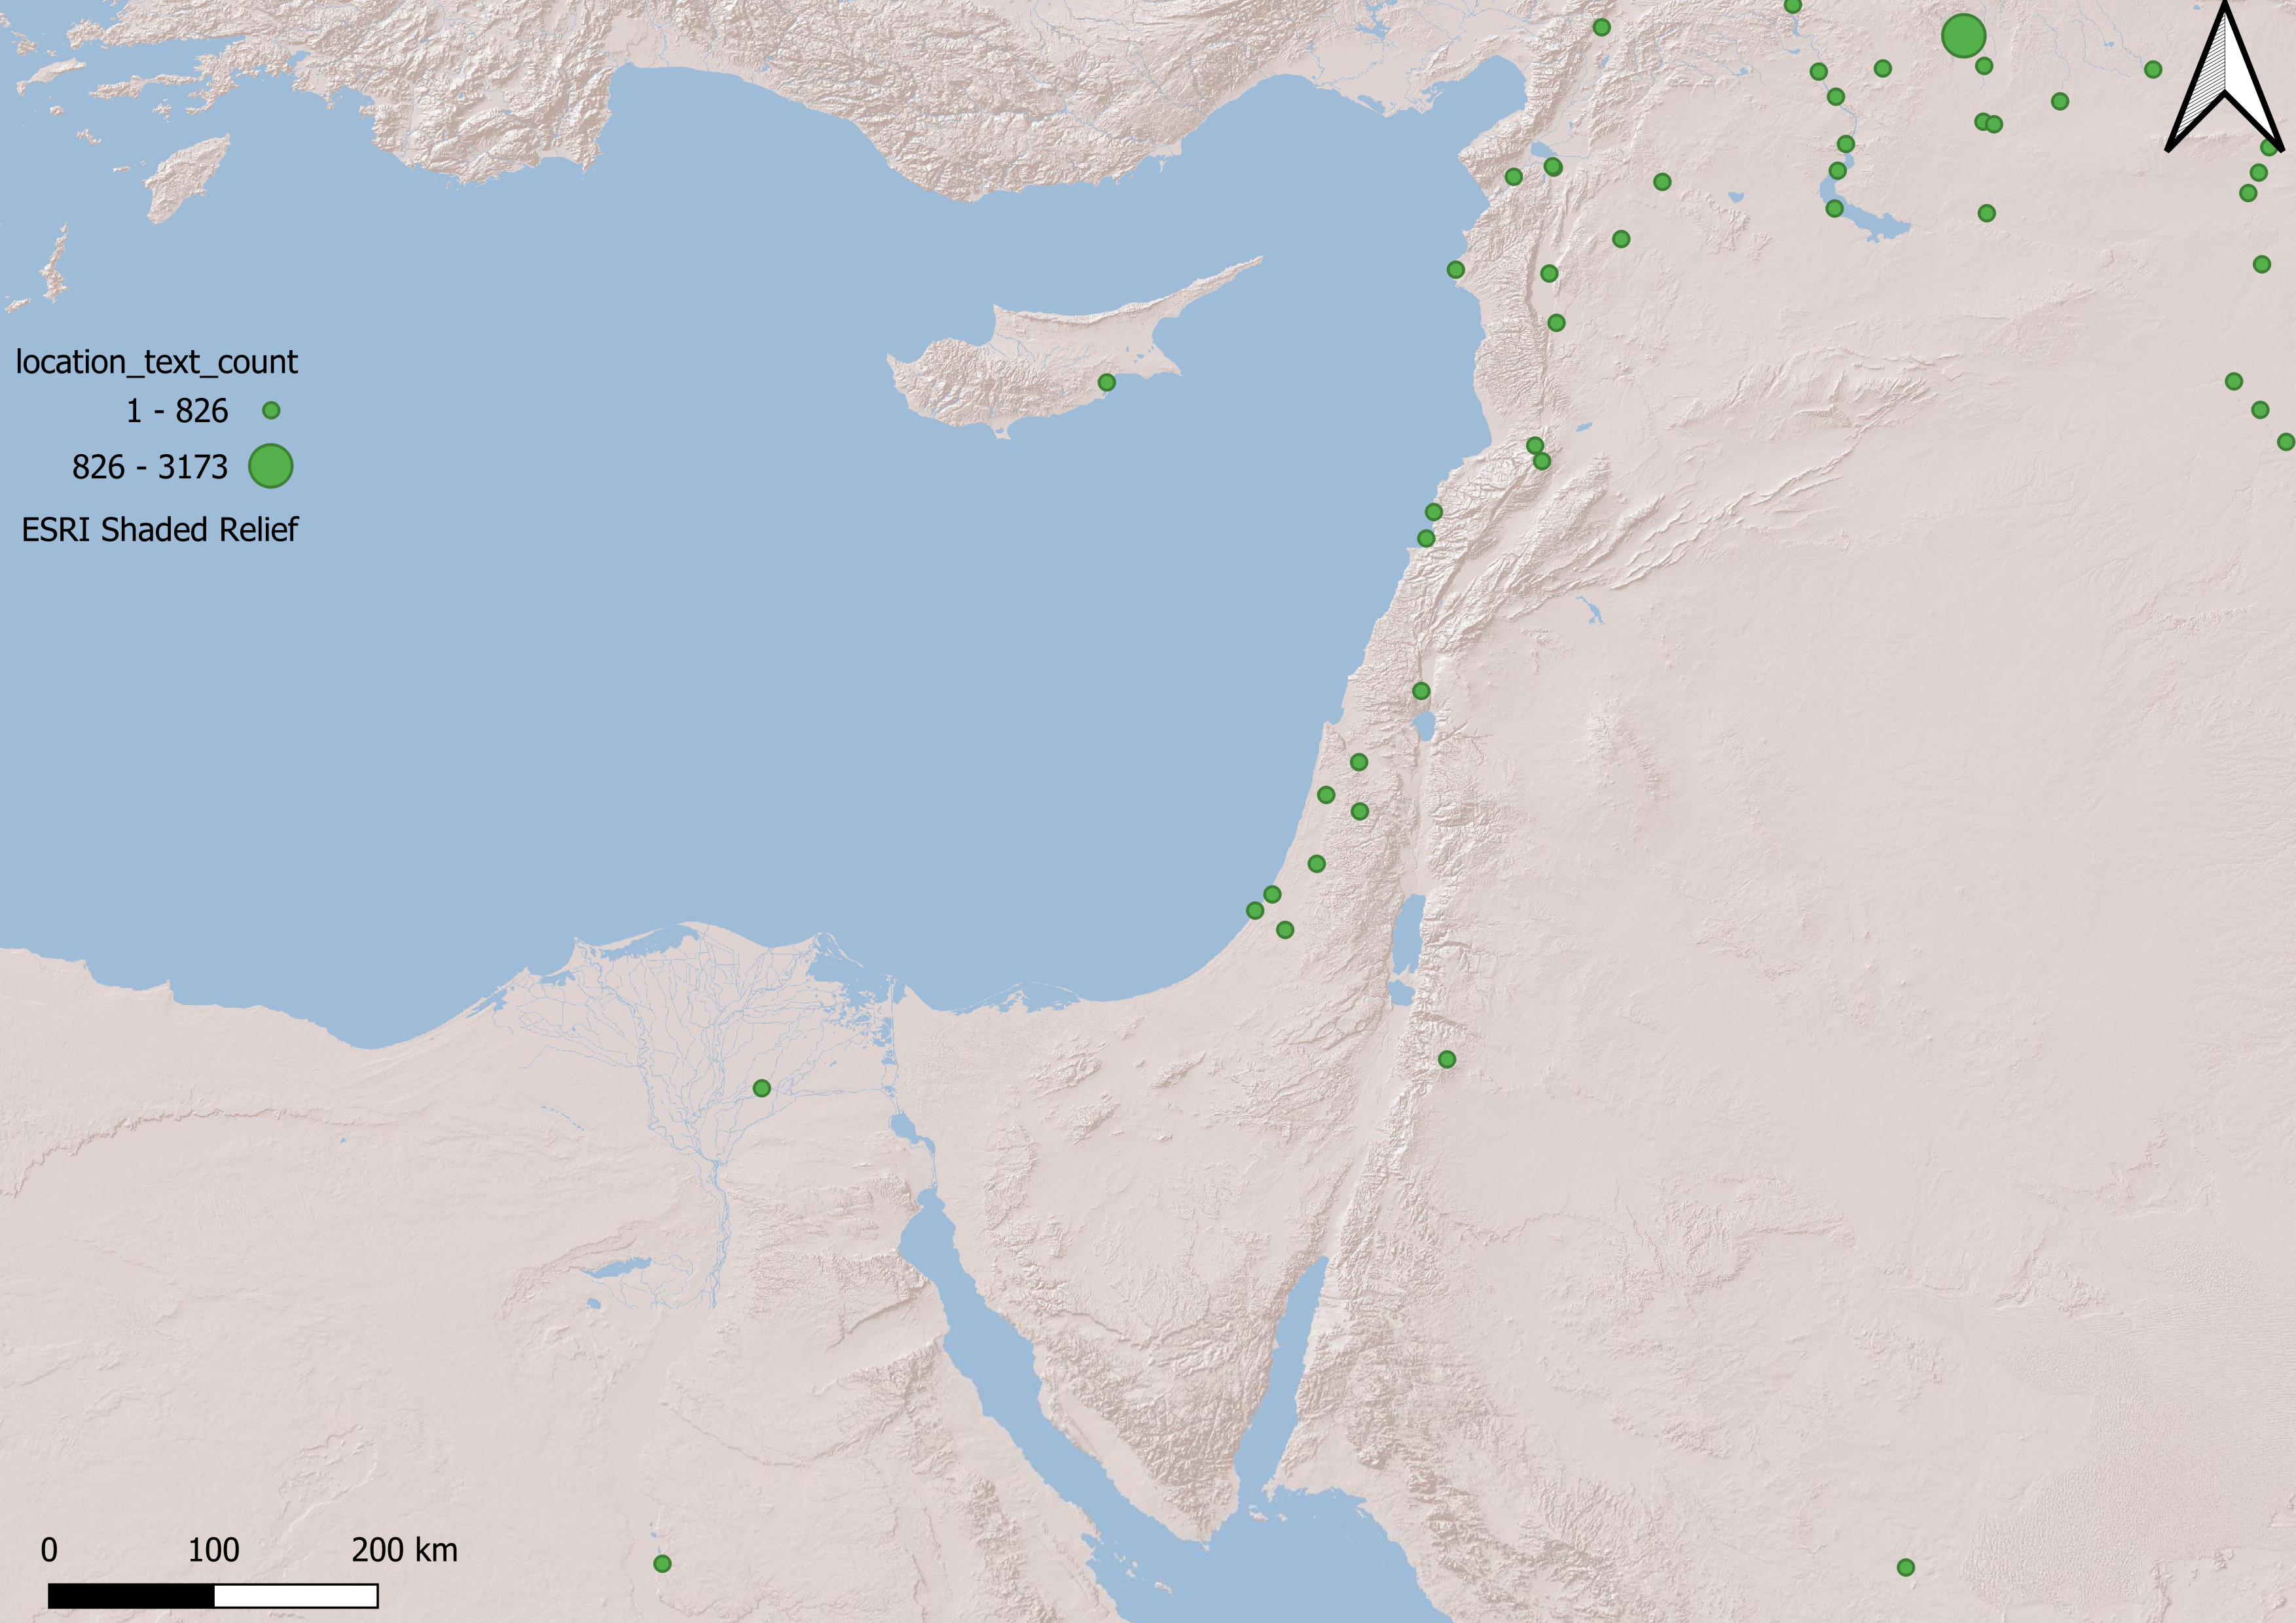The image size is (2296, 1623).
Task: Select the ESRI Shaded Relief legend entry
Action: click(x=160, y=529)
